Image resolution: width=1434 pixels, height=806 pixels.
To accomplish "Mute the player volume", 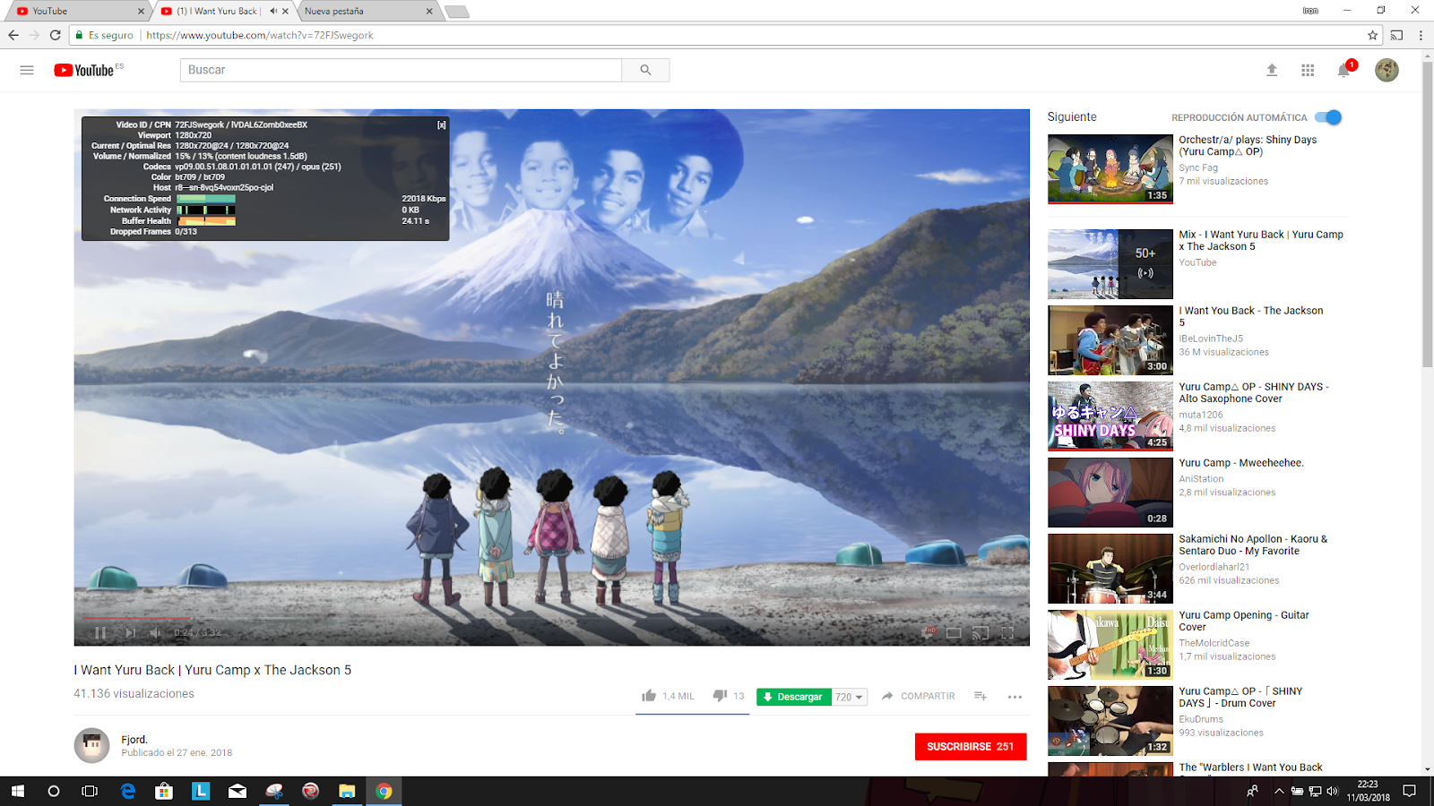I will [x=156, y=632].
